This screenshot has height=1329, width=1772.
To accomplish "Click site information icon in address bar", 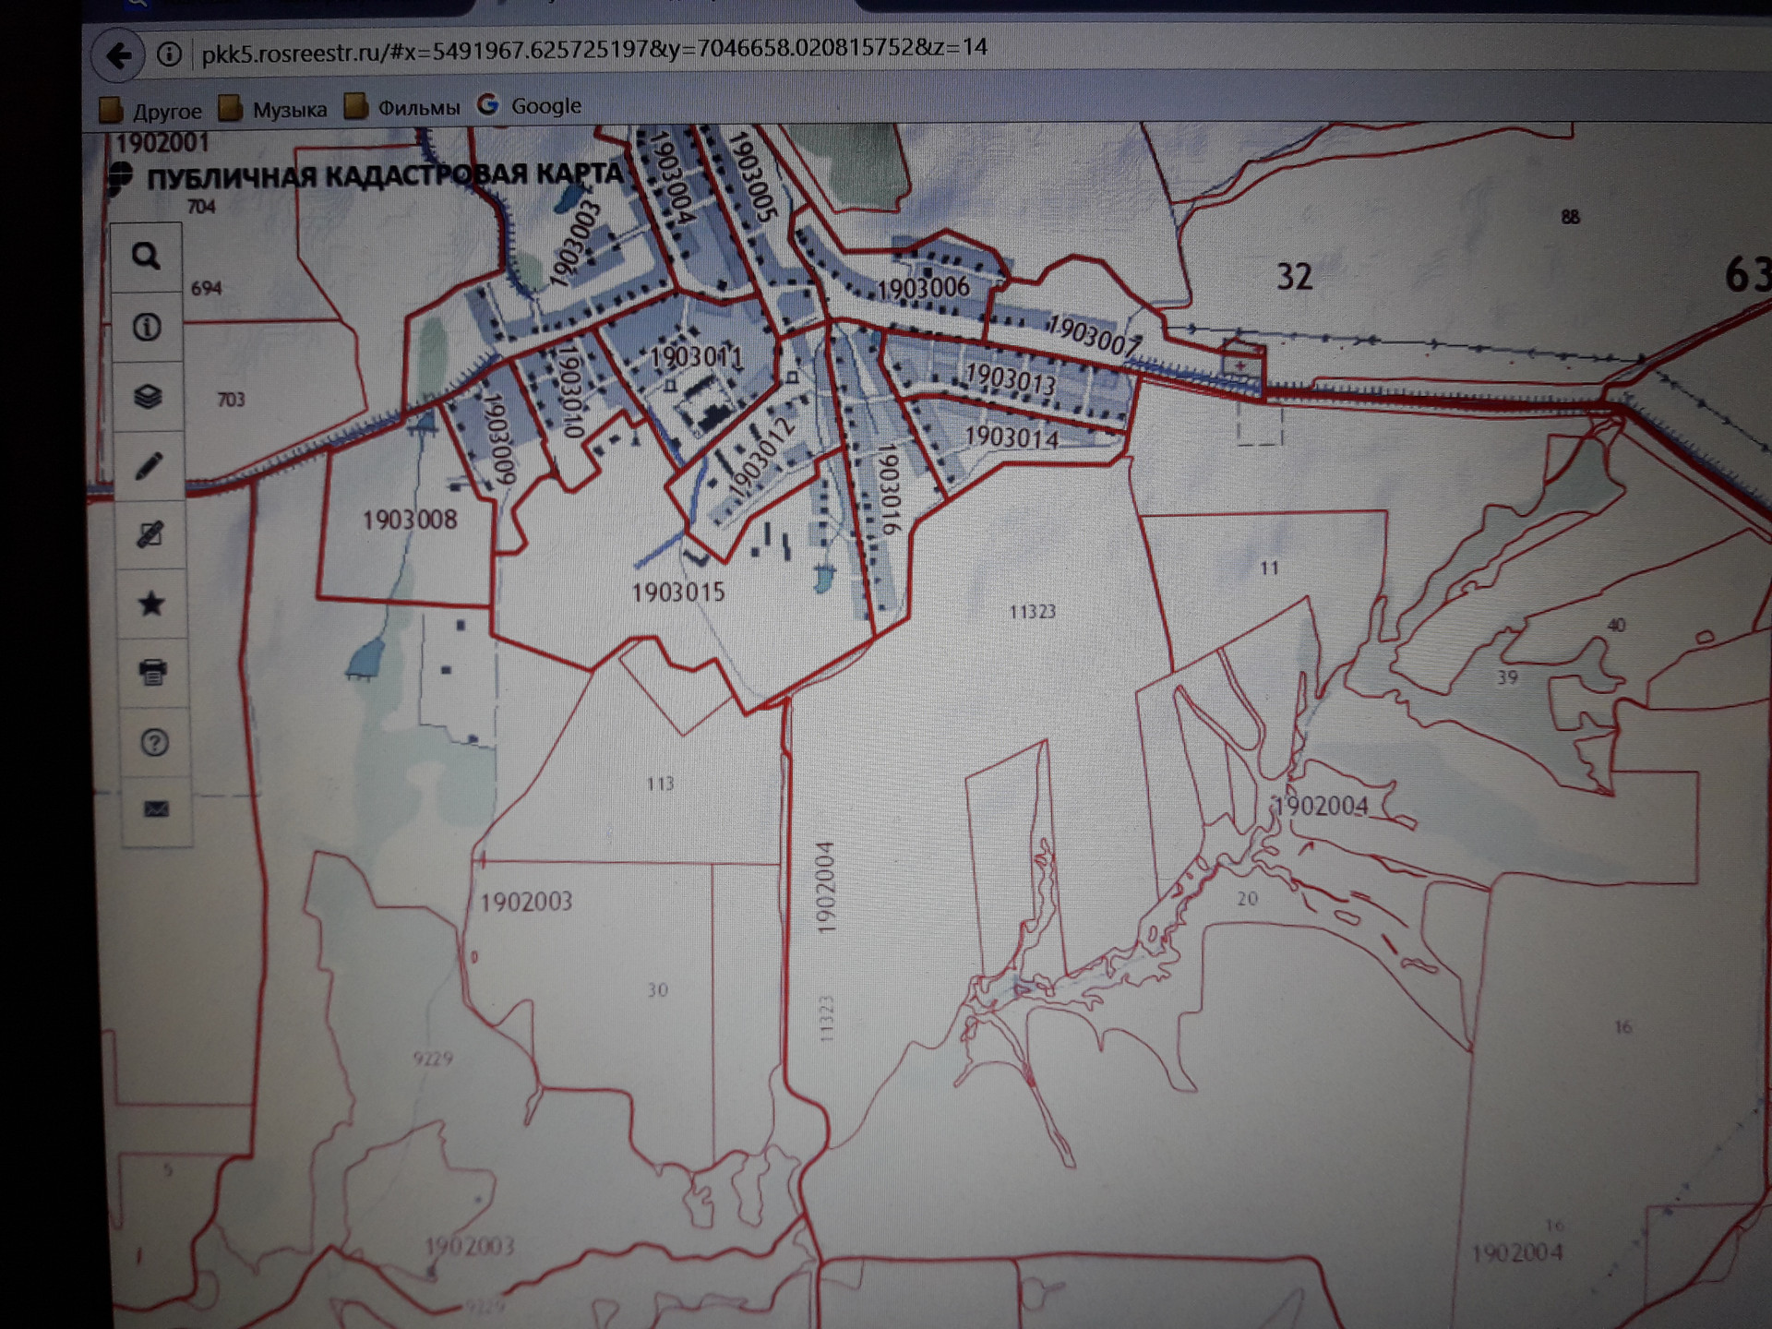I will (169, 54).
